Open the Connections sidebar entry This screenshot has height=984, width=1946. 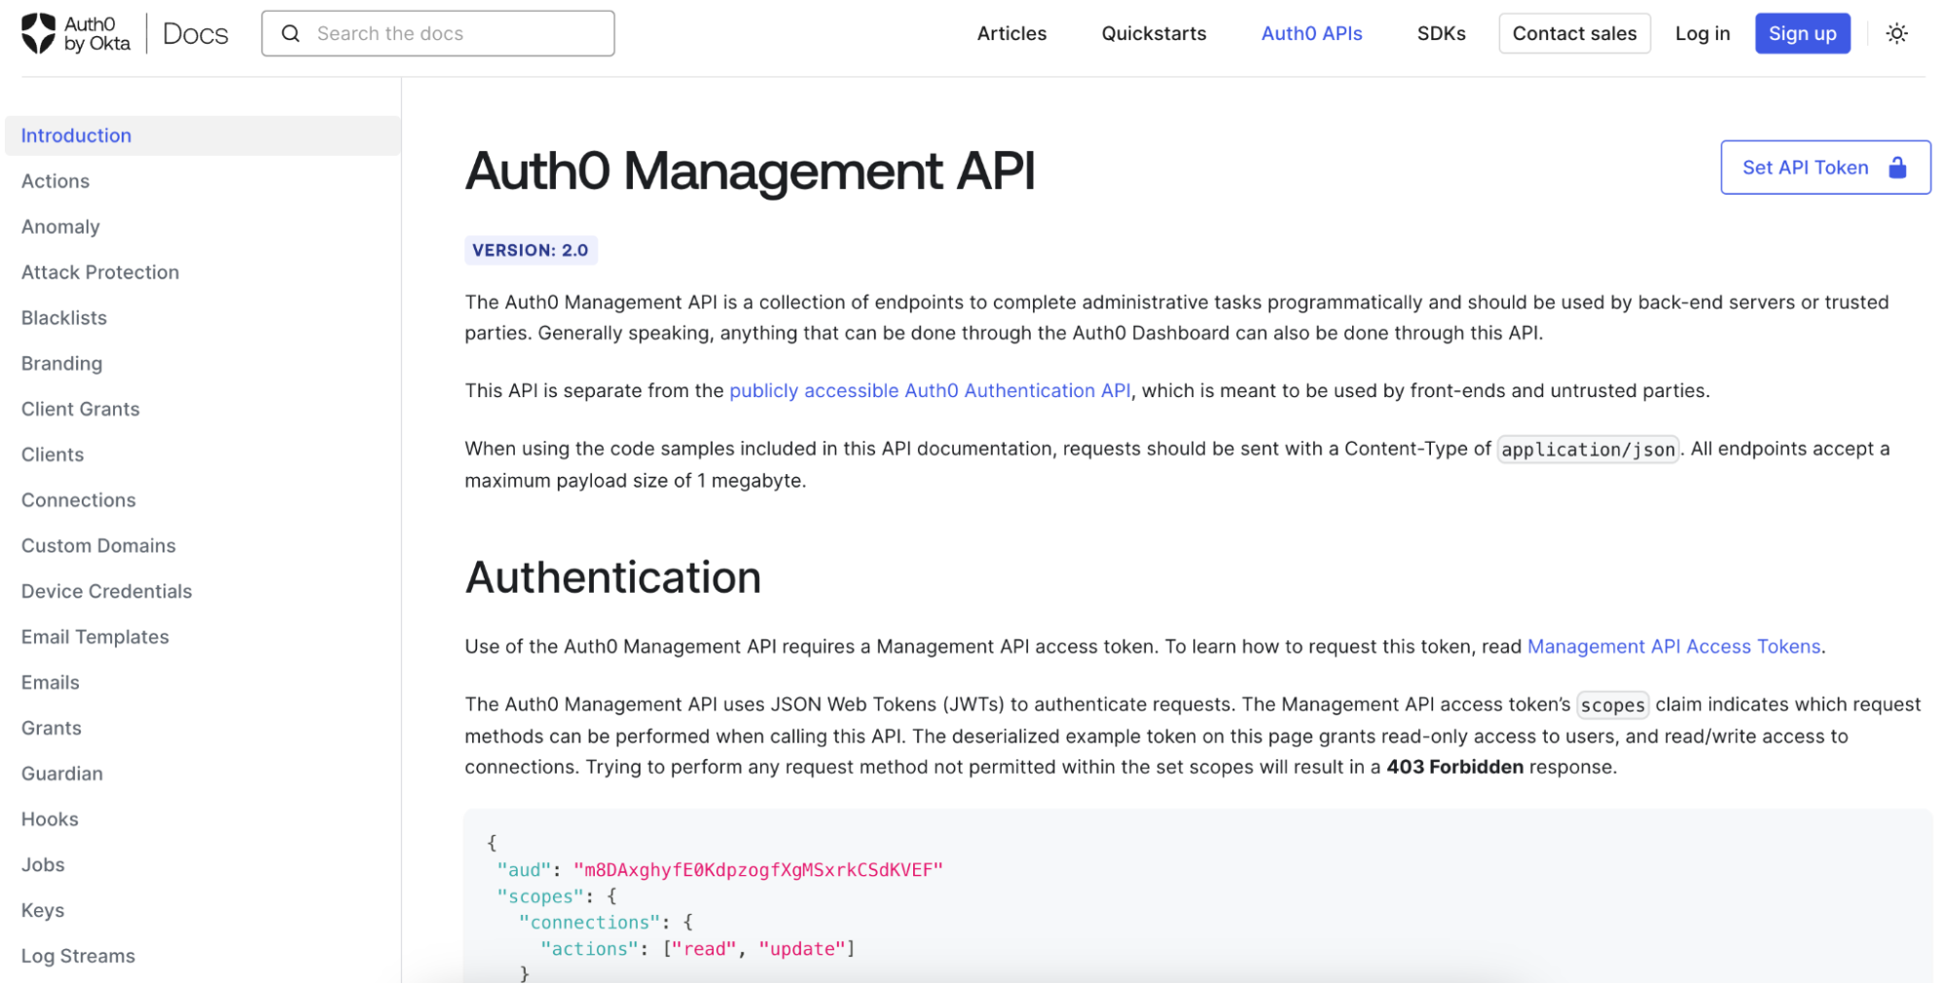tap(78, 499)
